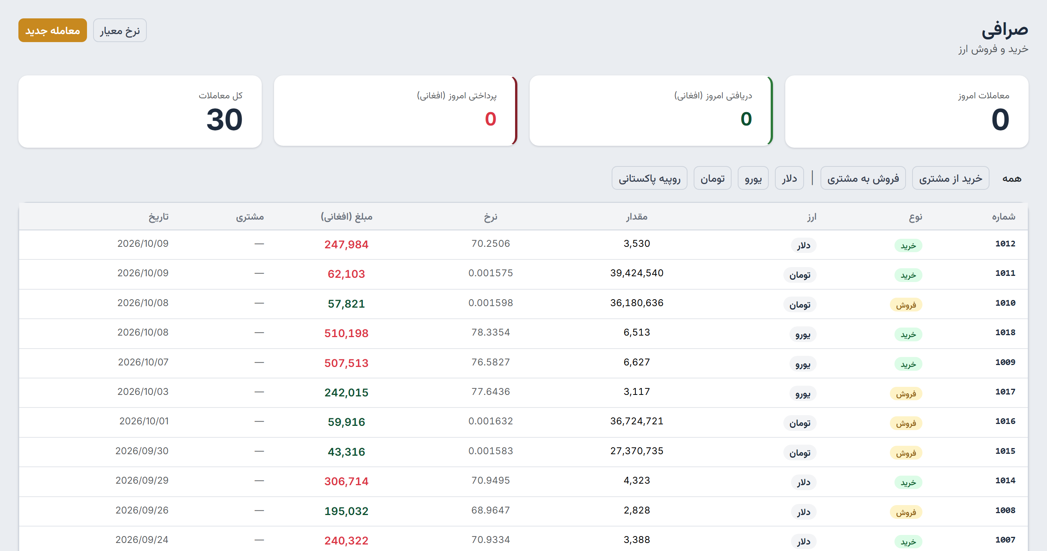Select the یورو currency filter
This screenshot has height=551, width=1047.
(x=753, y=178)
